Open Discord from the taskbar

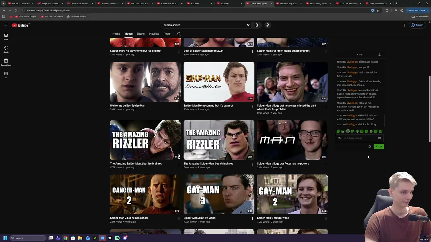(125, 238)
